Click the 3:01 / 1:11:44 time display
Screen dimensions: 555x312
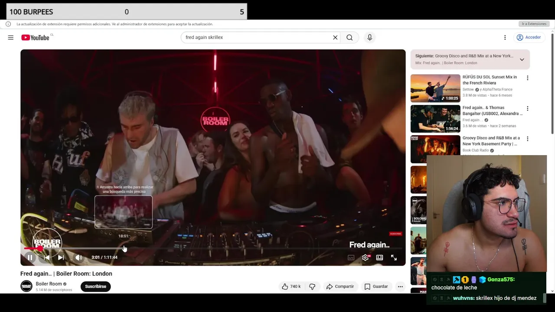click(x=104, y=257)
